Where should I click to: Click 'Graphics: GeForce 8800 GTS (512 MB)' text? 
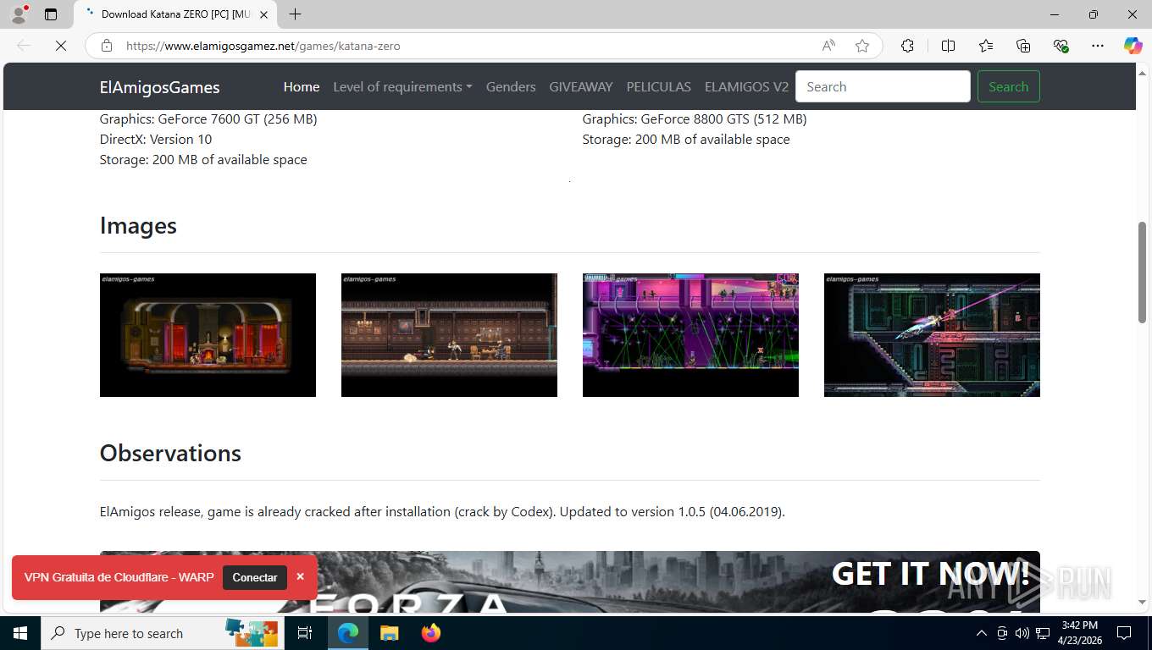point(695,119)
